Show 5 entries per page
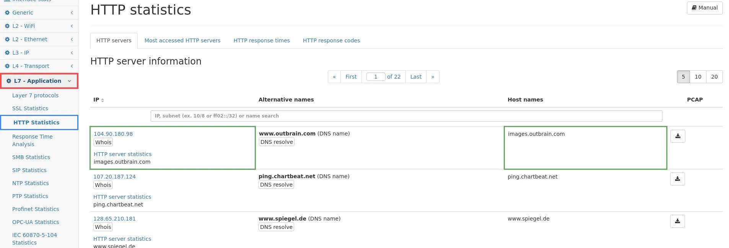The width and height of the screenshot is (729, 248). tap(683, 77)
